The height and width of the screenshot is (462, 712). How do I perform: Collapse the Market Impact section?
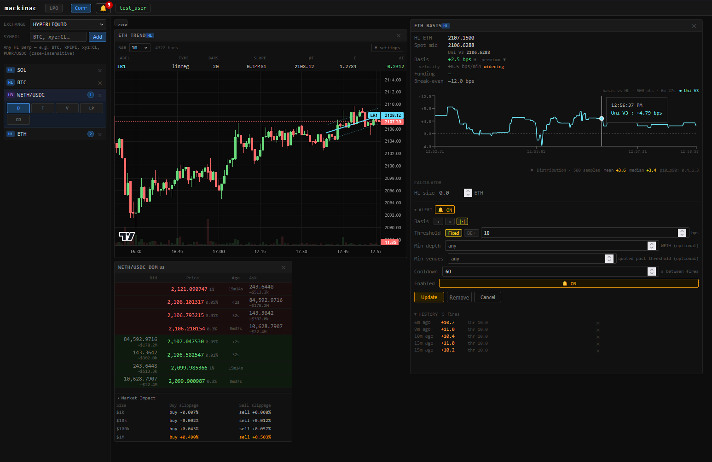point(136,398)
